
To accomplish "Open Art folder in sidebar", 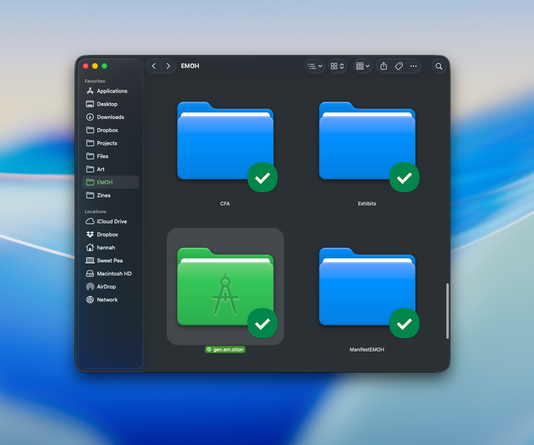I will click(111, 169).
